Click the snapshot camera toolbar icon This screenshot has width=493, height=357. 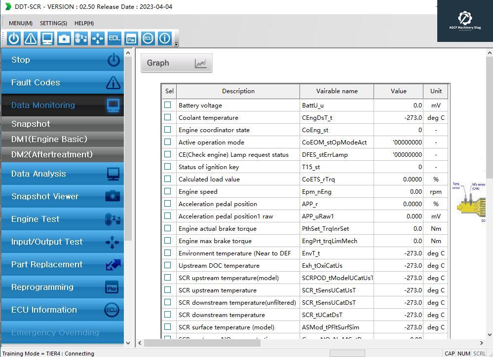[x=64, y=38]
